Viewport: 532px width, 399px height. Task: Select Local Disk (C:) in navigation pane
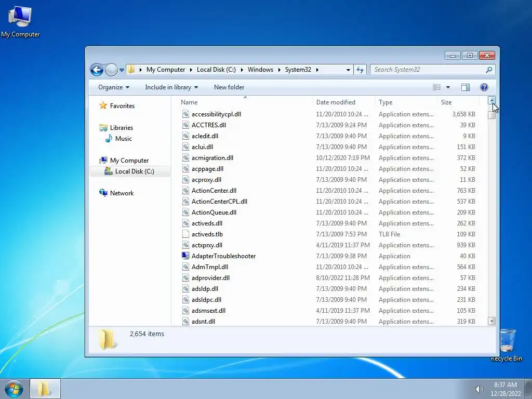pyautogui.click(x=135, y=171)
